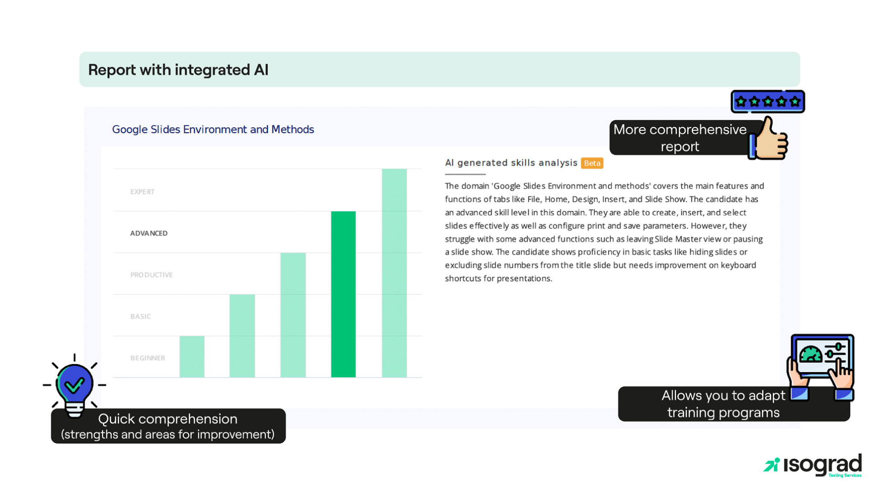The height and width of the screenshot is (492, 875).
Task: Select the PRODUCTIVE level label
Action: [x=151, y=275]
